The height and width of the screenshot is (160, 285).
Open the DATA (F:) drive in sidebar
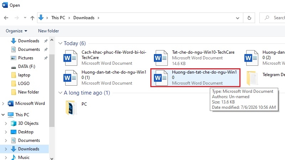tap(26, 66)
